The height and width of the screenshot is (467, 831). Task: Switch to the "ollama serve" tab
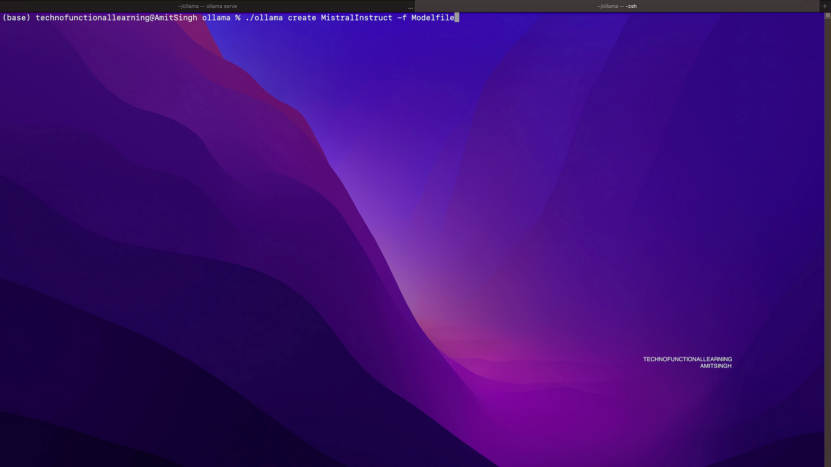tap(207, 6)
